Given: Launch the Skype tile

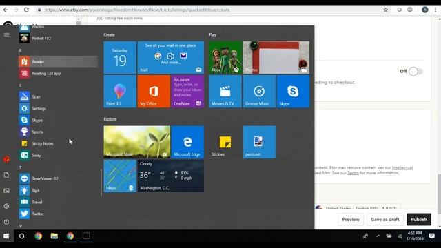Looking at the screenshot, I should point(293,92).
